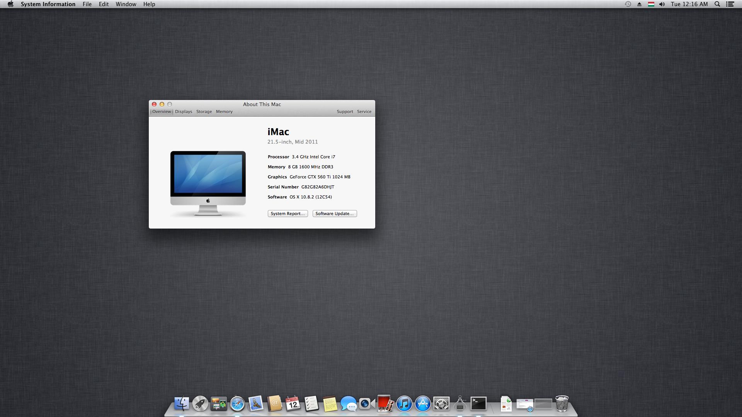Minimize the About This Mac window
Image resolution: width=742 pixels, height=417 pixels.
[162, 104]
